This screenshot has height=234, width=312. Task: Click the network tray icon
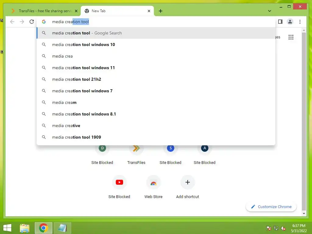pos(276,228)
